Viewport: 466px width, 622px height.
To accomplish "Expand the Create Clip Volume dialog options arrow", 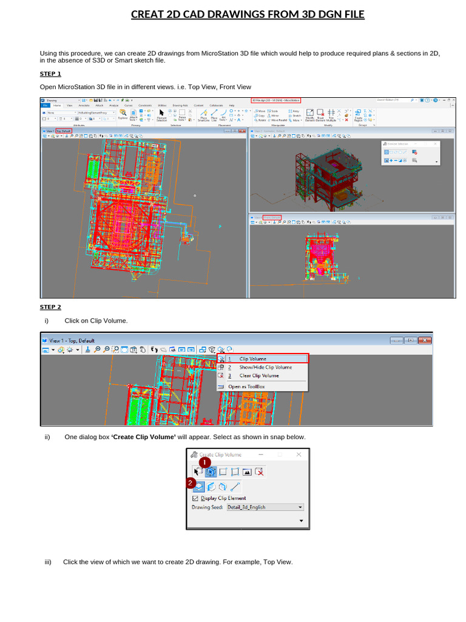I will [301, 521].
